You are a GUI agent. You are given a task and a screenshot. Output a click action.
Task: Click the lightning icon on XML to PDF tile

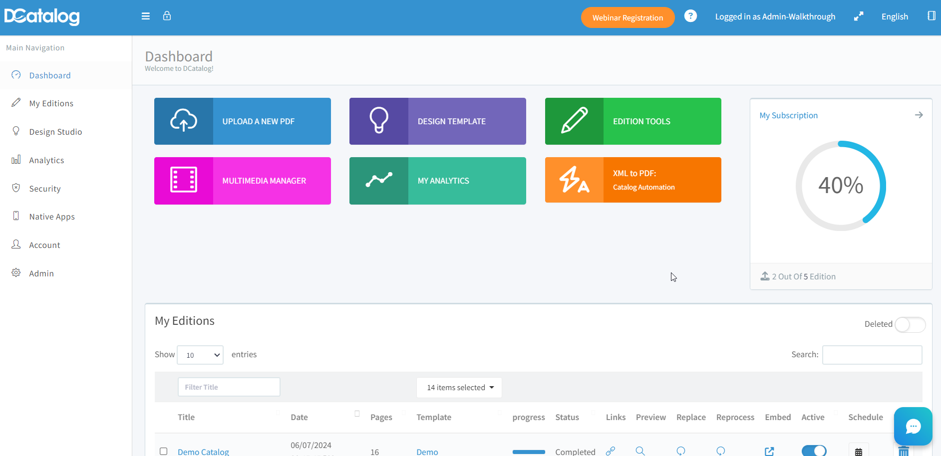tap(574, 180)
